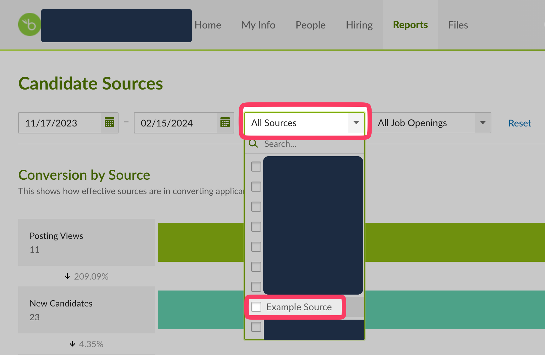The height and width of the screenshot is (355, 545).
Task: Open the My Info tab
Action: pyautogui.click(x=258, y=25)
